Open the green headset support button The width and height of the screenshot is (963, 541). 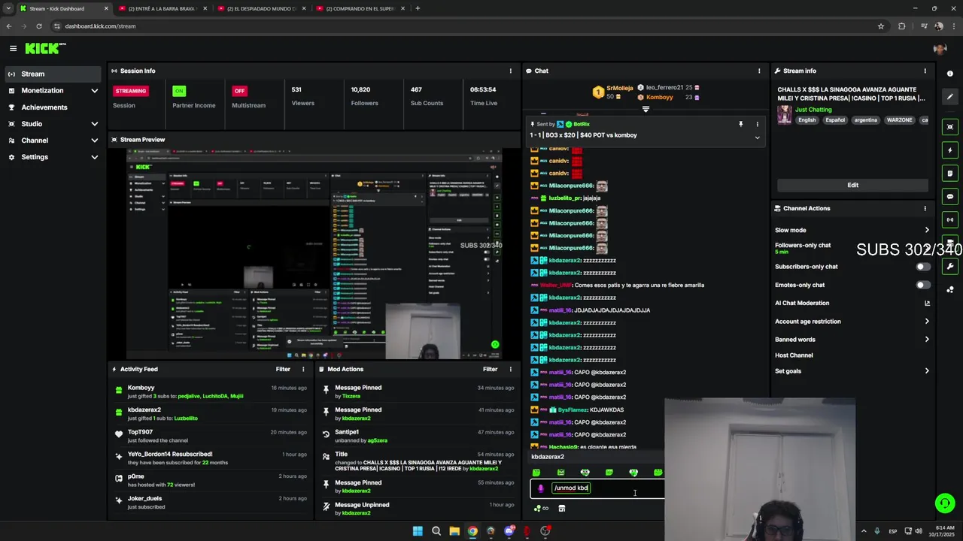point(944,503)
